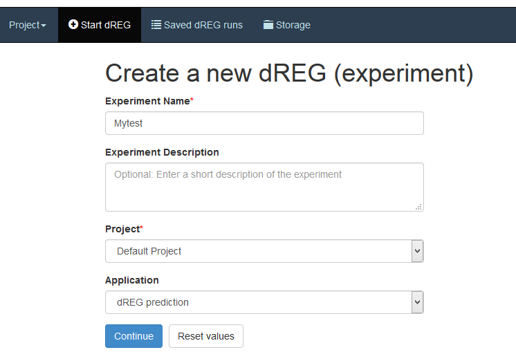516x361 pixels.
Task: Click the down arrow of the Application dropdown
Action: click(417, 302)
